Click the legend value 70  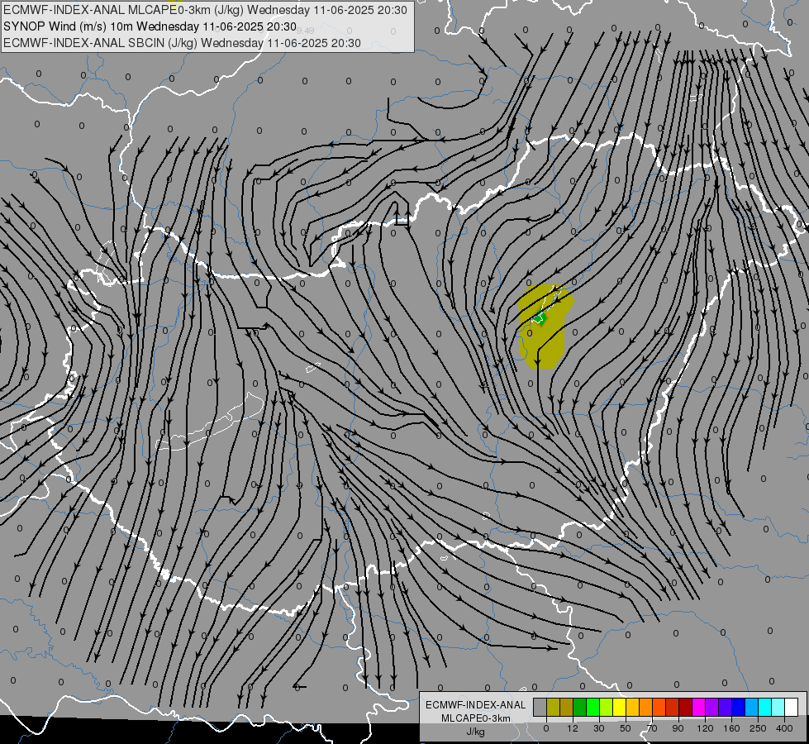tap(652, 728)
